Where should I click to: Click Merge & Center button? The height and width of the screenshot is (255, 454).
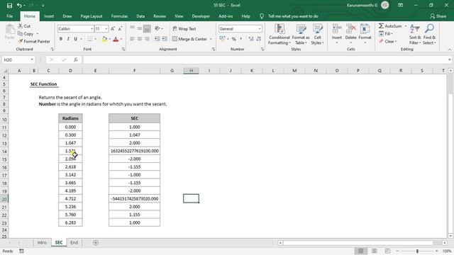190,39
